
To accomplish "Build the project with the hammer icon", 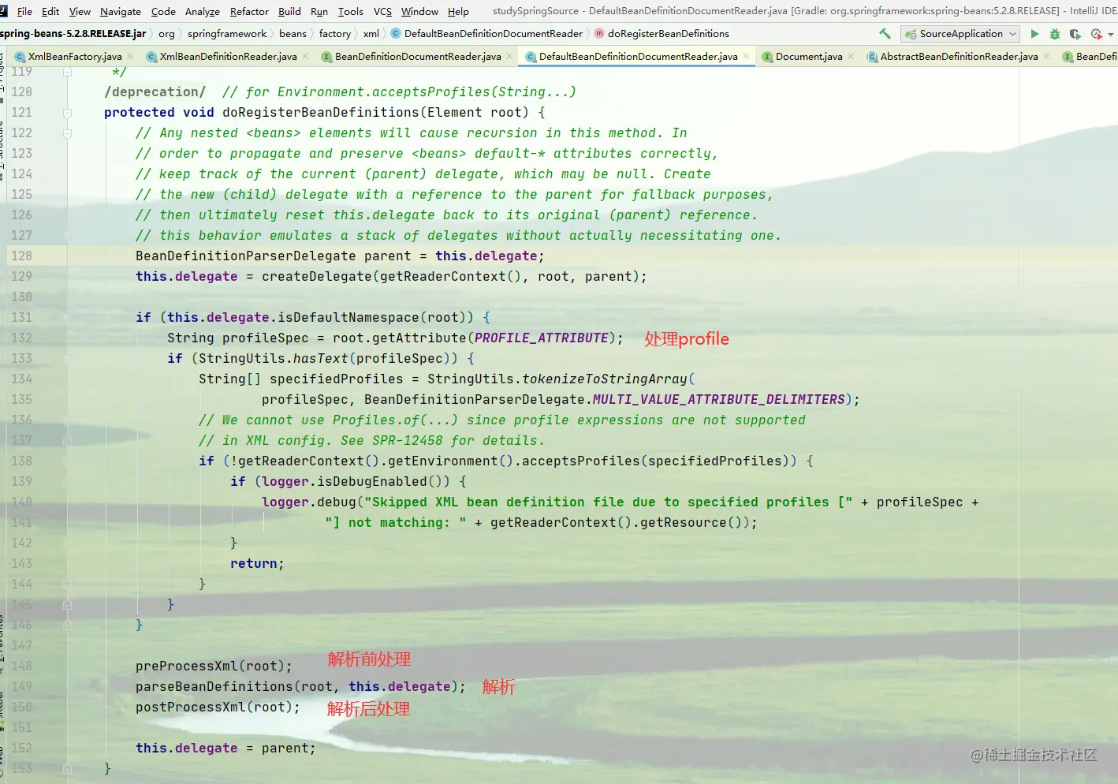I will click(885, 34).
